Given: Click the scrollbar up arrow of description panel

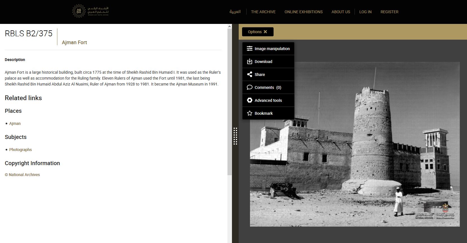Looking at the screenshot, I should pyautogui.click(x=229, y=26).
